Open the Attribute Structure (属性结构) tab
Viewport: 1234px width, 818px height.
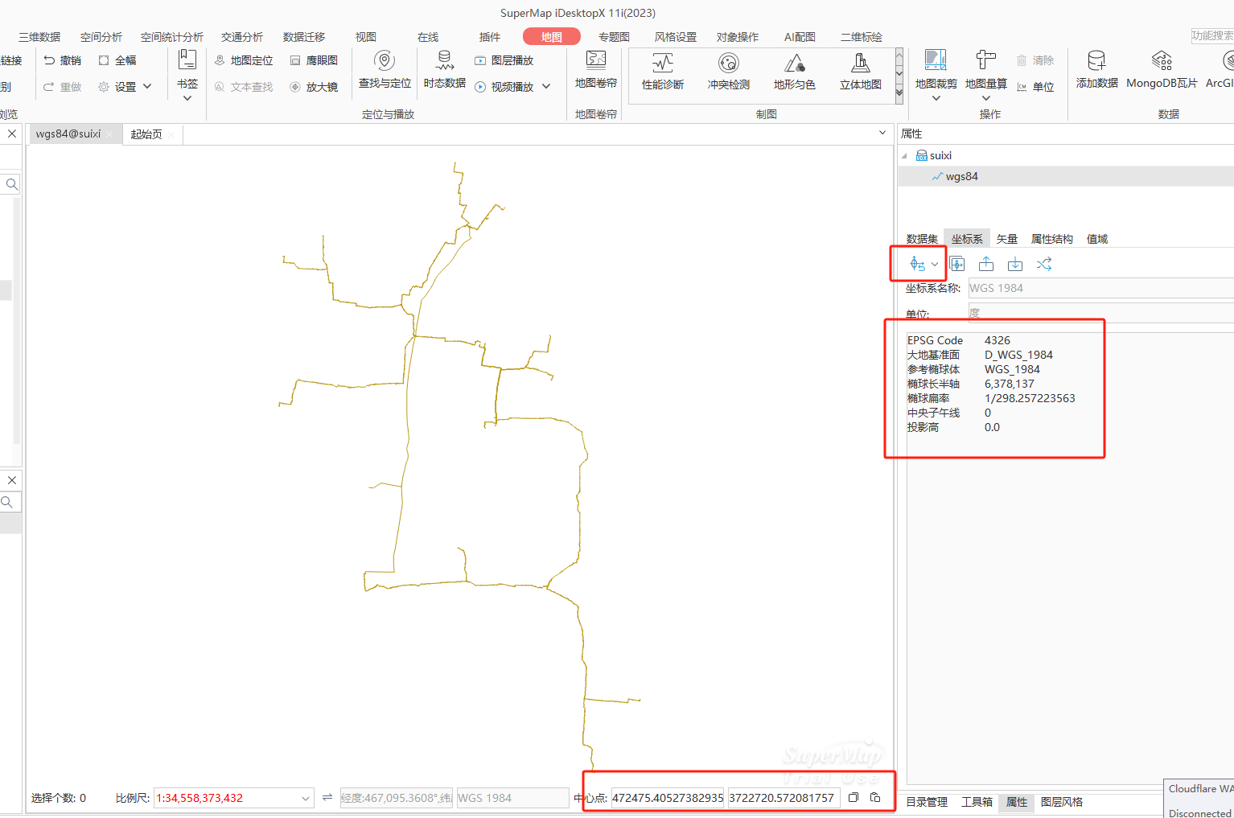click(1052, 239)
